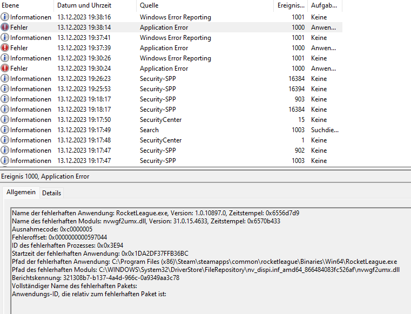Click the info icon of event ID 902 row

click(x=5, y=151)
